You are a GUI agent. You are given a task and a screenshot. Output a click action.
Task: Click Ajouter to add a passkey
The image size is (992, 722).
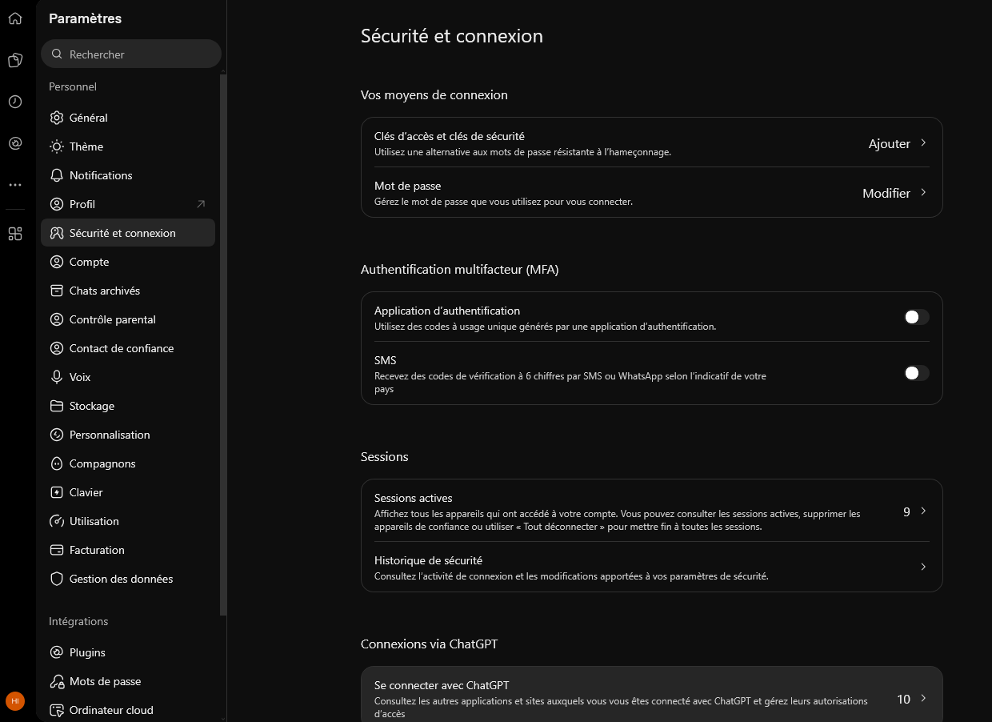click(x=890, y=144)
